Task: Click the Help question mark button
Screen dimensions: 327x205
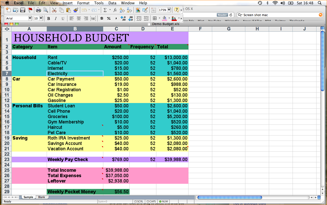Action: click(x=177, y=10)
